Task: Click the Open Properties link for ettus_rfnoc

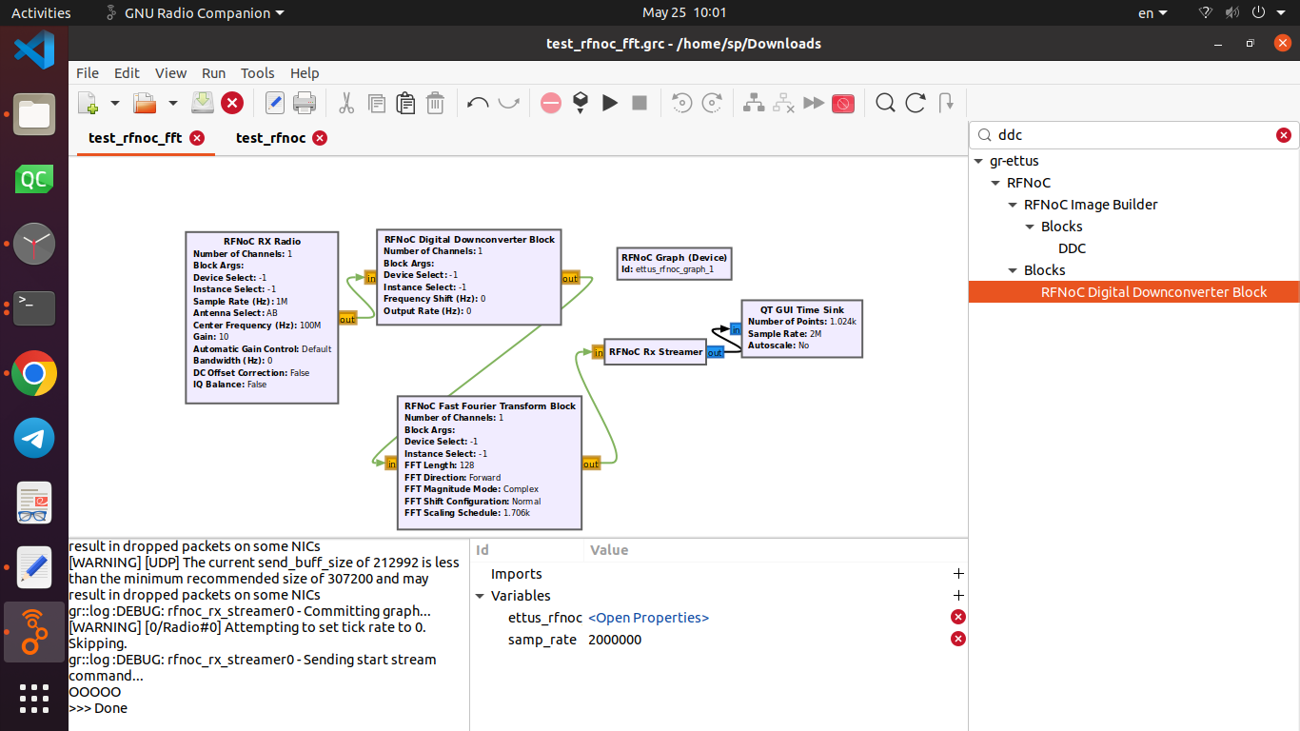Action: (x=648, y=618)
